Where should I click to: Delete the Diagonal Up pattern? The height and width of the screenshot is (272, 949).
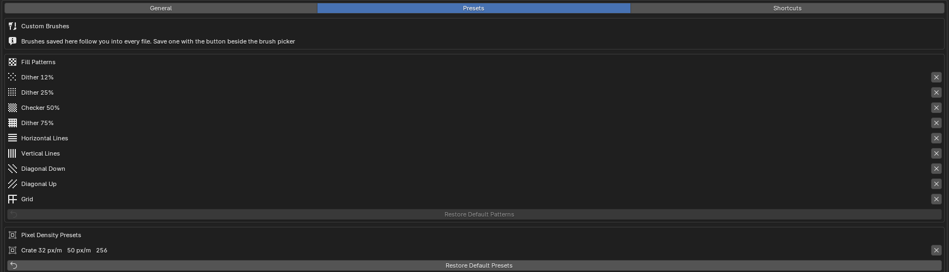936,184
